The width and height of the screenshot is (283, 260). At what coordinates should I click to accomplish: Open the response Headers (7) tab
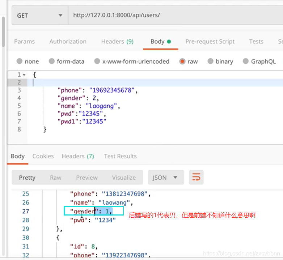[78, 156]
